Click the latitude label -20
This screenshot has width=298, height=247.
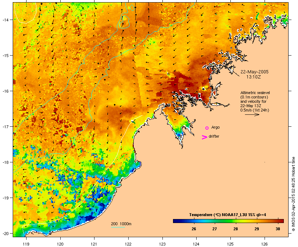click(x=5, y=233)
